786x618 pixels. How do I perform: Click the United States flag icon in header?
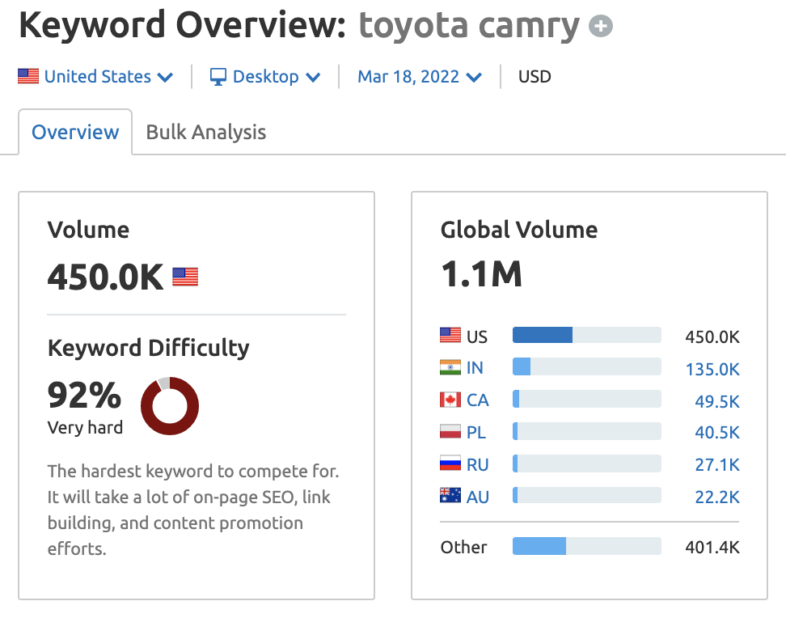coord(28,76)
